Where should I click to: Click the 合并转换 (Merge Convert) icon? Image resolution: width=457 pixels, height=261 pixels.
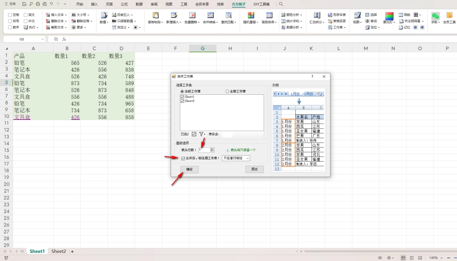point(211,16)
